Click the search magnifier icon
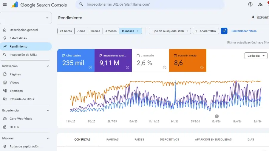 point(81,4)
